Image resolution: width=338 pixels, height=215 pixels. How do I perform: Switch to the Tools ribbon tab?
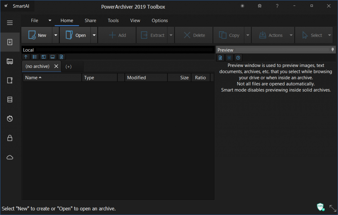[x=113, y=20]
